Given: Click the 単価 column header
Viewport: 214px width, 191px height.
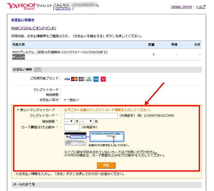Looking at the screenshot, I should pyautogui.click(x=174, y=44).
